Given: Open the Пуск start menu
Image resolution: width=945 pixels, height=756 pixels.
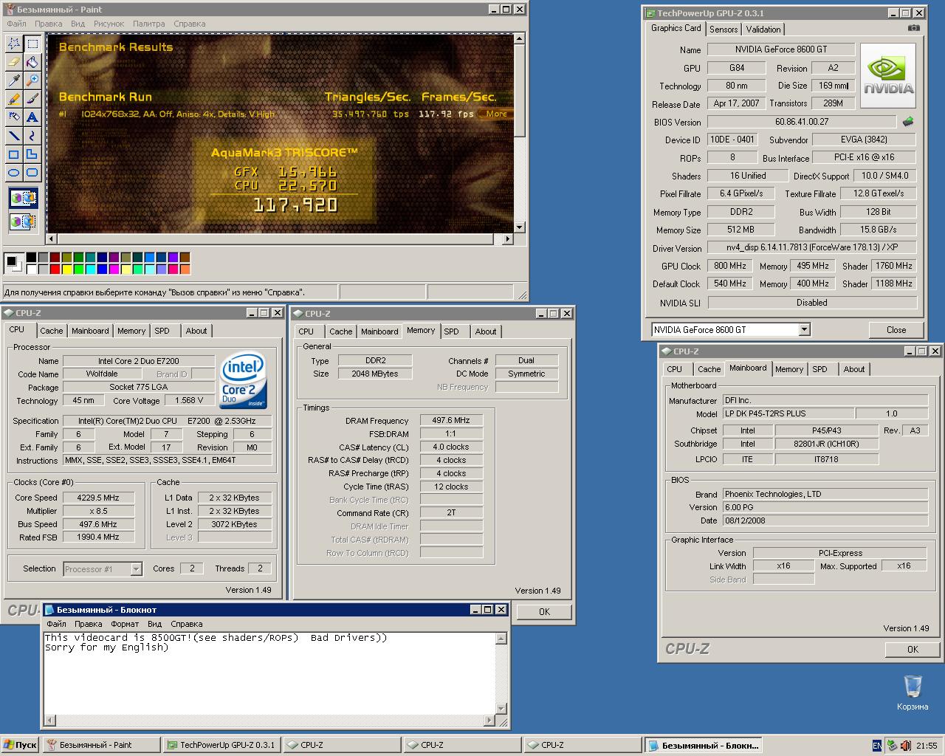Looking at the screenshot, I should point(20,745).
